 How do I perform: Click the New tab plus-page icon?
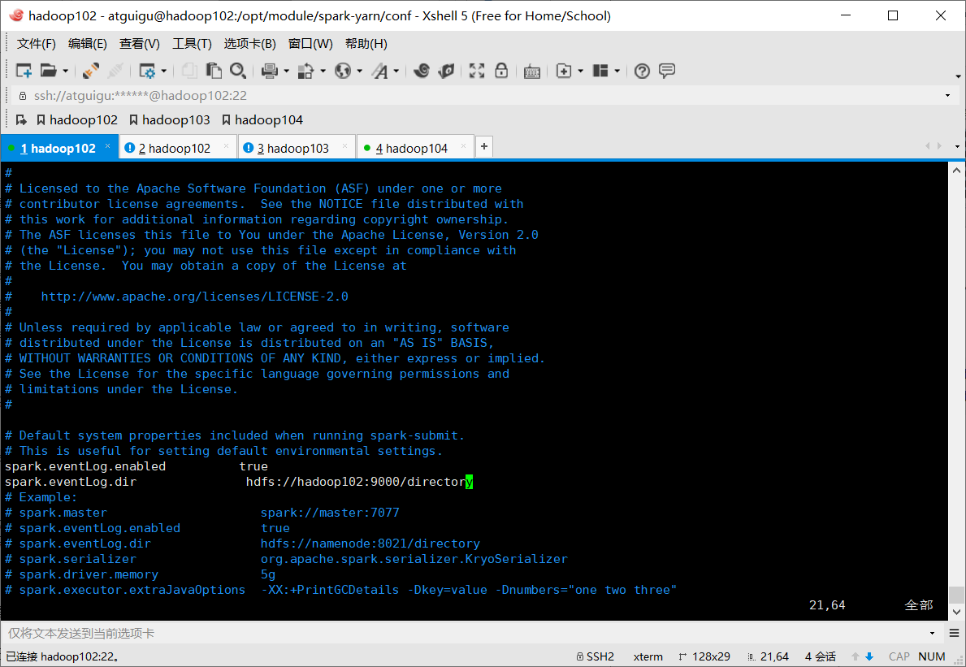(564, 71)
